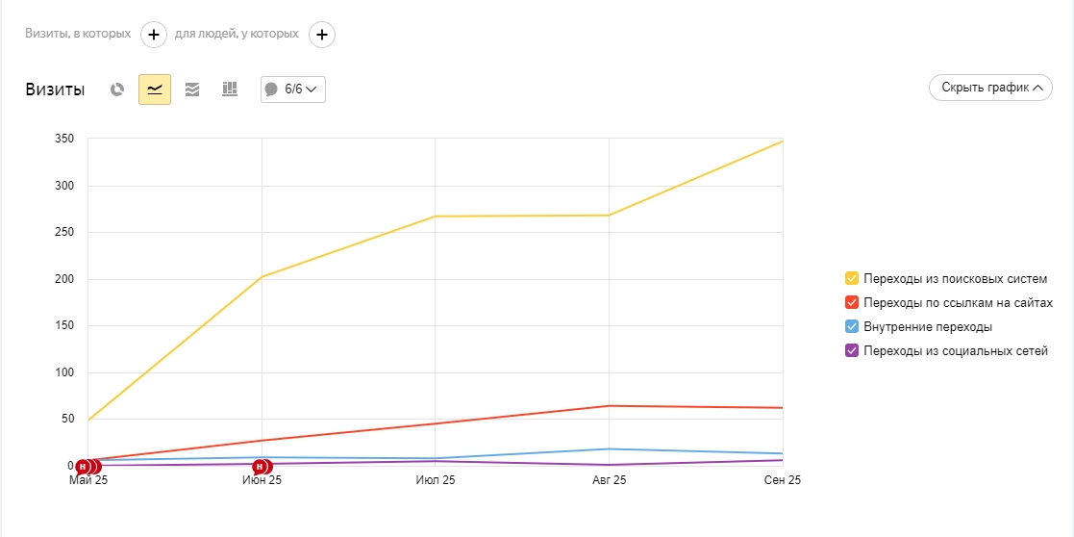
Task: Switch to pie chart view
Action: (x=117, y=89)
